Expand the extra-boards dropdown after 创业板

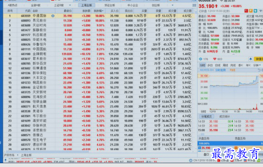(x=173, y=5)
